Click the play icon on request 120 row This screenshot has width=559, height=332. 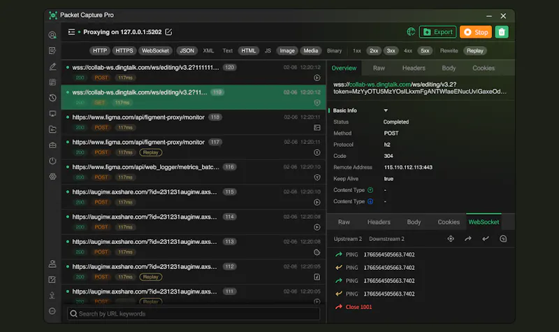(x=317, y=78)
